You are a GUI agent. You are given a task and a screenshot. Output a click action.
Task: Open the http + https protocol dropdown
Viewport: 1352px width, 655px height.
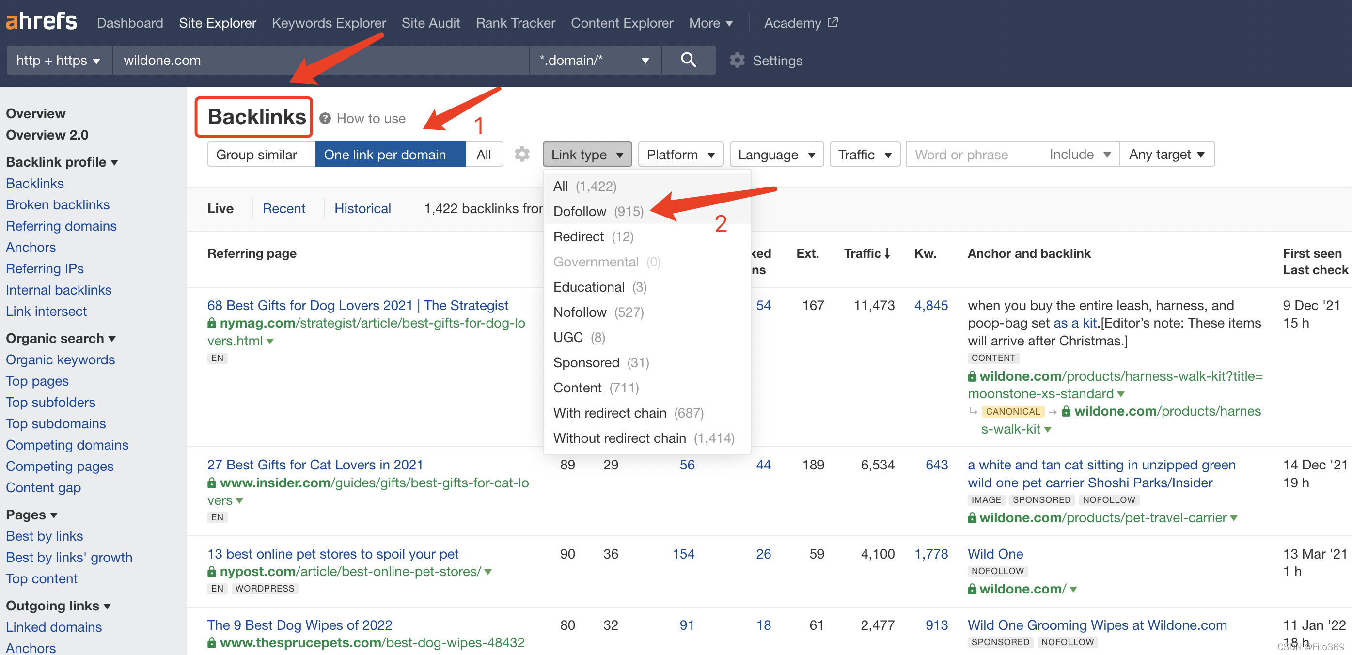pyautogui.click(x=58, y=61)
